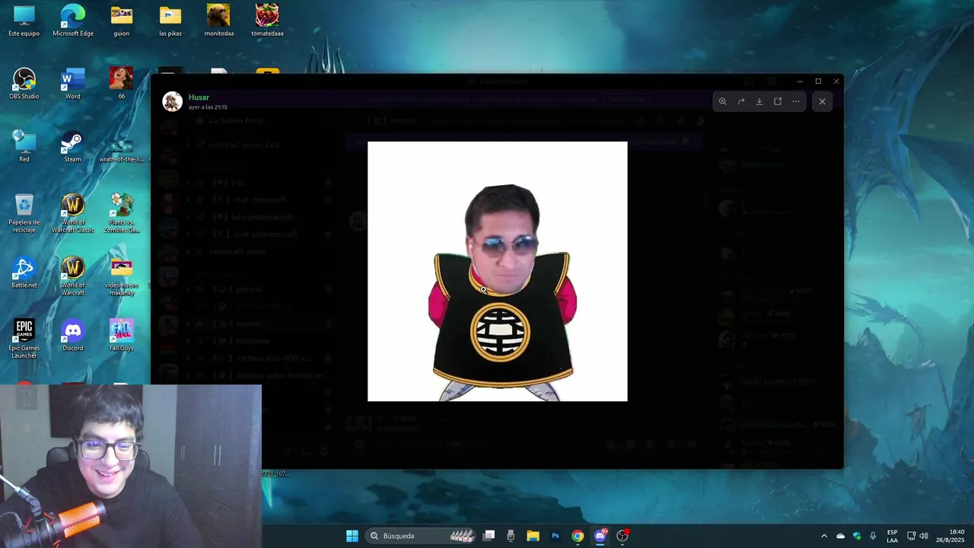
Task: Select video nuevo makanky folder
Action: click(121, 277)
